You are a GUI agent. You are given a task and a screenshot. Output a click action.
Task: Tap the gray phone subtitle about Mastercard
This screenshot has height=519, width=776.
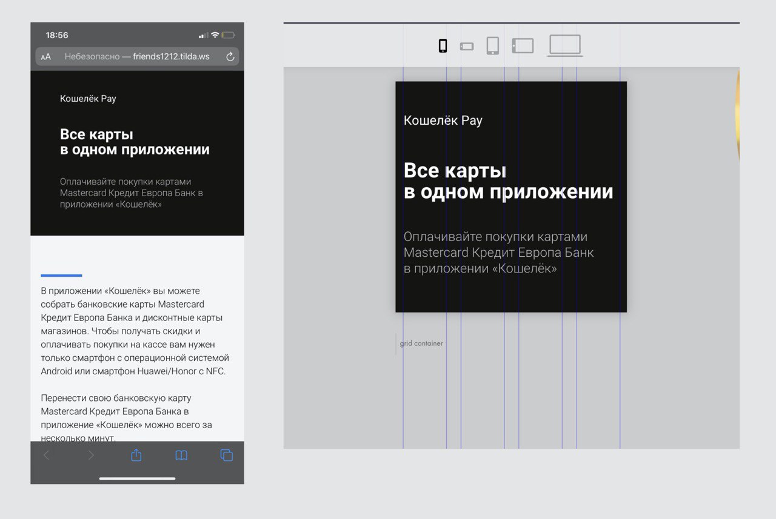tap(131, 193)
